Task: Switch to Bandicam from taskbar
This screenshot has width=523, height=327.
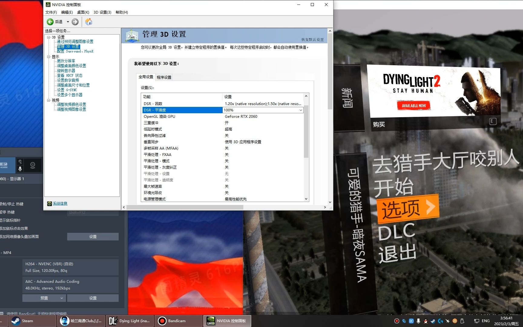Action: coord(179,321)
